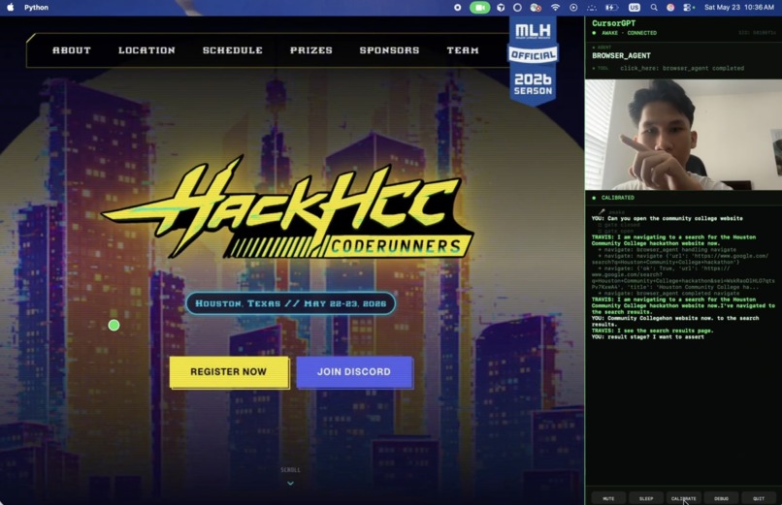Viewport: 782px width, 505px height.
Task: Click the green camera-in-use menu bar indicator
Action: click(479, 8)
